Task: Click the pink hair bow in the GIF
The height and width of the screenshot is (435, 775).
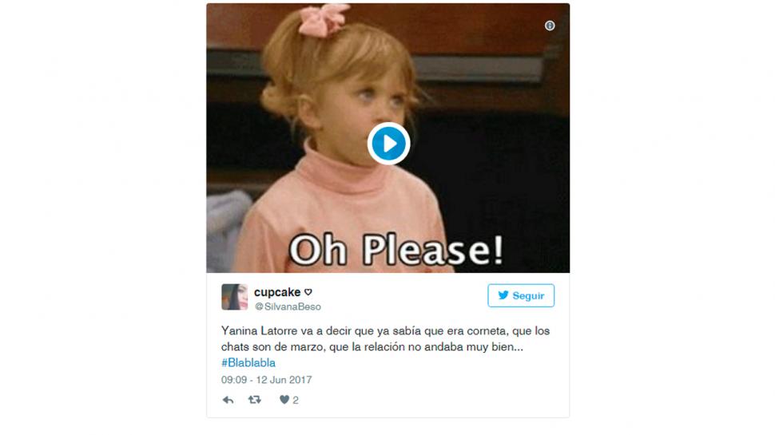Action: [x=324, y=20]
